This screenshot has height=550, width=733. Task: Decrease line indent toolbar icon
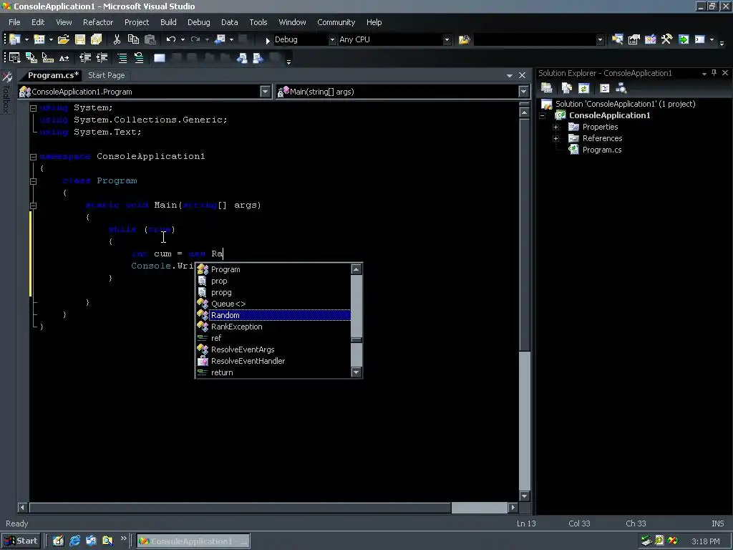click(85, 58)
